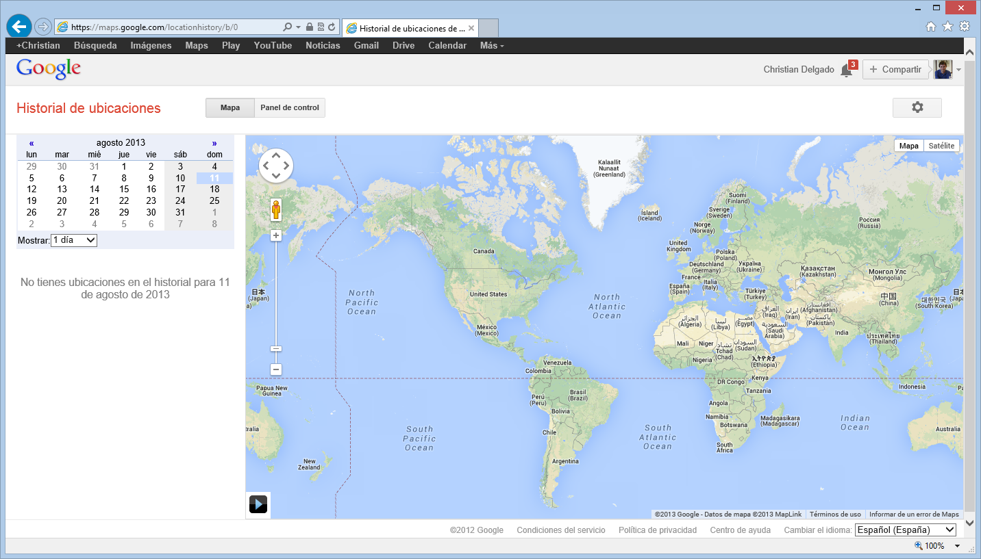Open Política de privacidad link

tap(658, 530)
